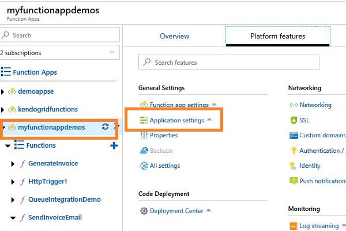Click the SSL shield icon
346x231 pixels.
pos(293,121)
